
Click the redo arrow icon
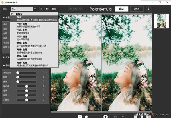click(76, 9)
